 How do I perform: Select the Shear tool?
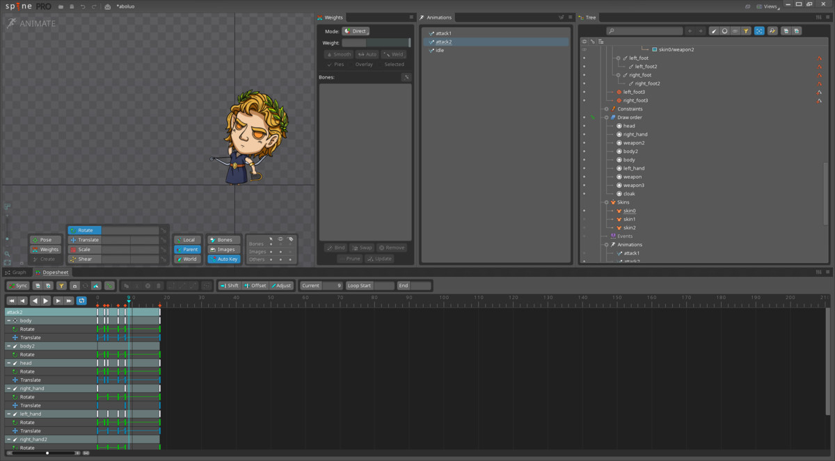click(84, 259)
